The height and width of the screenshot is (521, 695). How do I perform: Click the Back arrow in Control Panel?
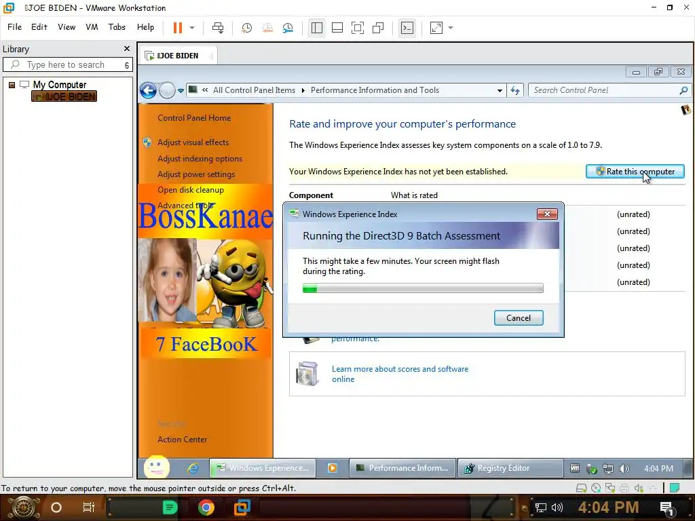149,90
